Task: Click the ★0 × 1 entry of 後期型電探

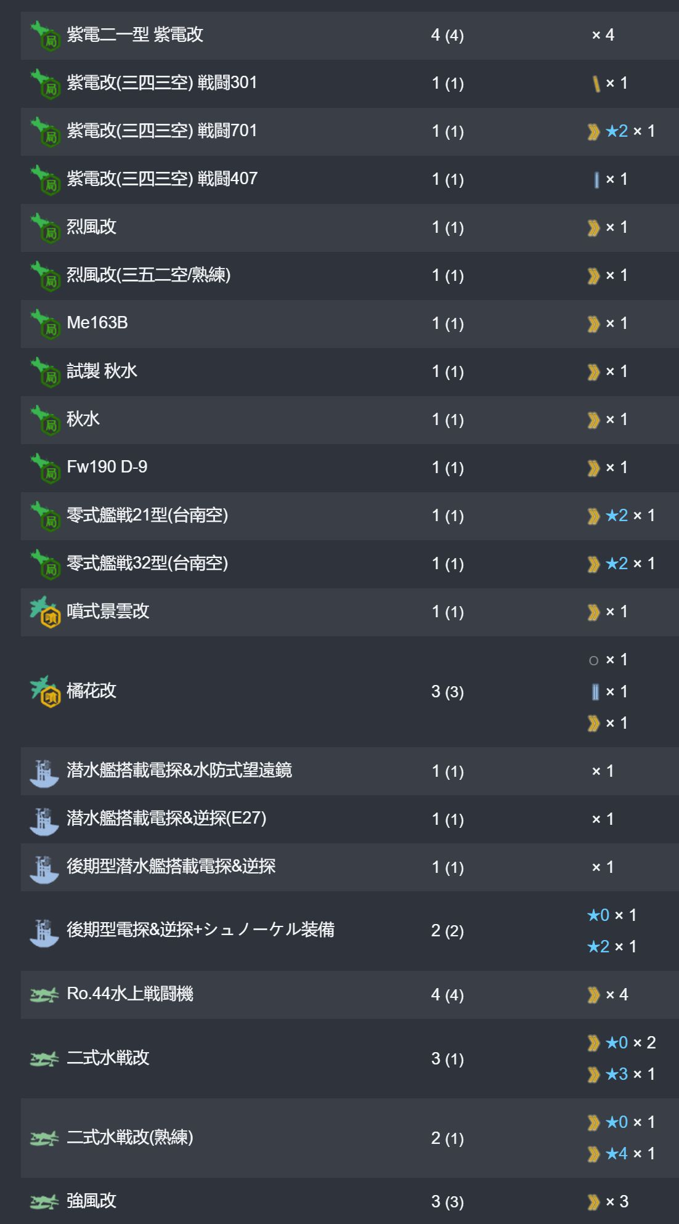Action: click(x=612, y=915)
